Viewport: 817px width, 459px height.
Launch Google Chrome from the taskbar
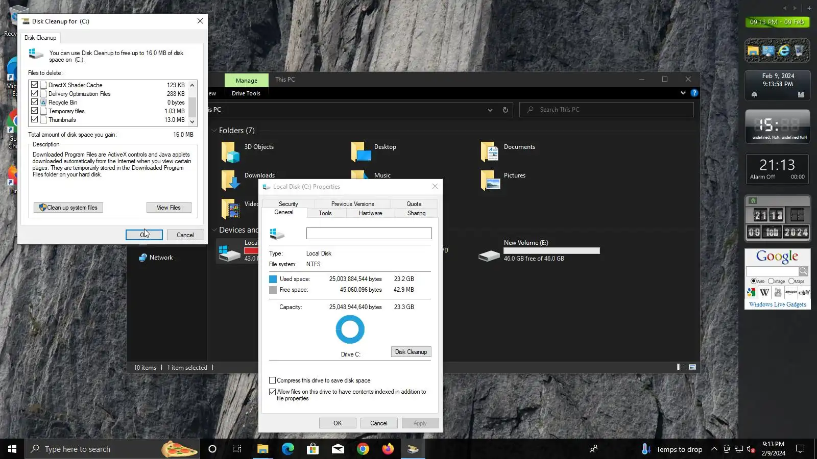tap(363, 449)
